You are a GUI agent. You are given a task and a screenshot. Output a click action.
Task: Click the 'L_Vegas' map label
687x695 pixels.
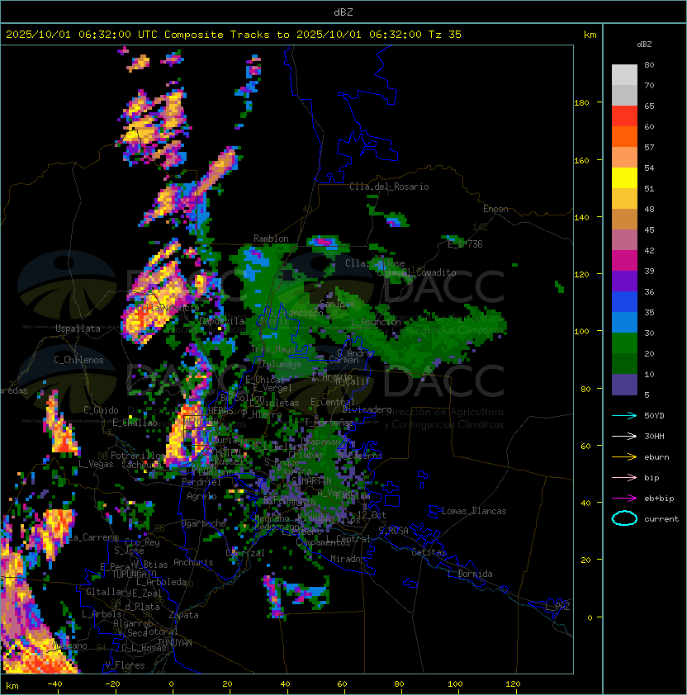(96, 464)
